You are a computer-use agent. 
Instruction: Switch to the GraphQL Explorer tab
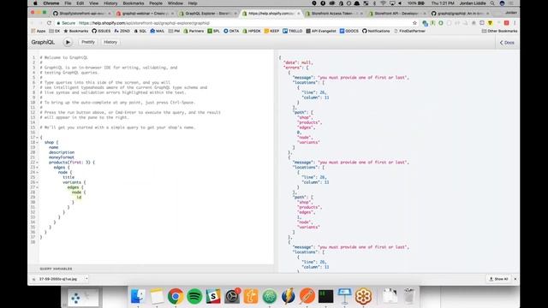click(207, 14)
